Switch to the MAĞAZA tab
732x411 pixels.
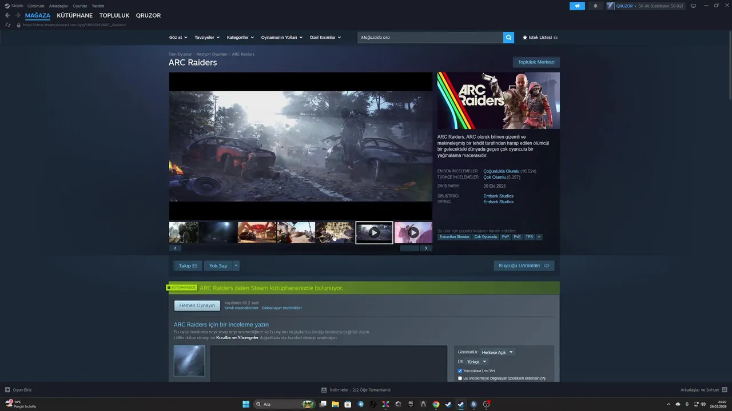coord(38,15)
